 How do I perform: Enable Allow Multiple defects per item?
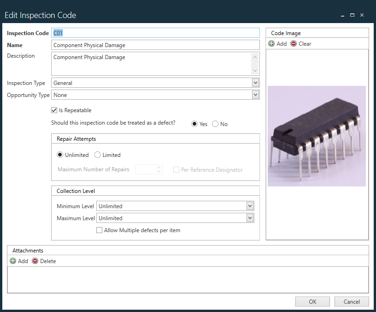[x=99, y=230]
